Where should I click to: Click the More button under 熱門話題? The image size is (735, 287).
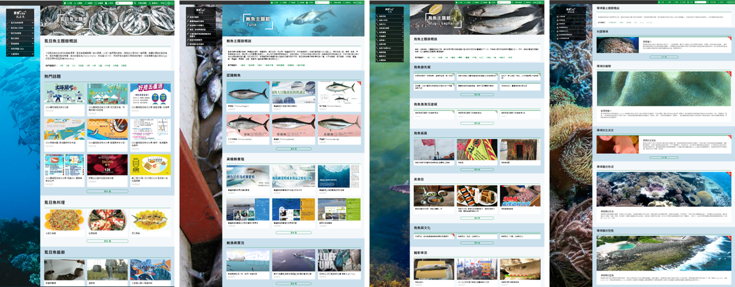point(107,191)
